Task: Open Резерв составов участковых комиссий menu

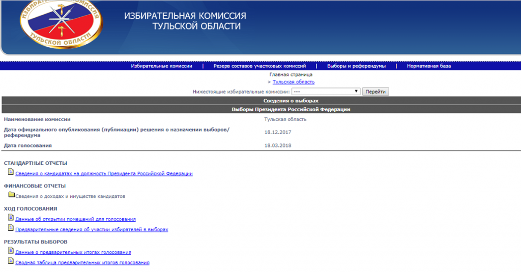Action: point(259,66)
